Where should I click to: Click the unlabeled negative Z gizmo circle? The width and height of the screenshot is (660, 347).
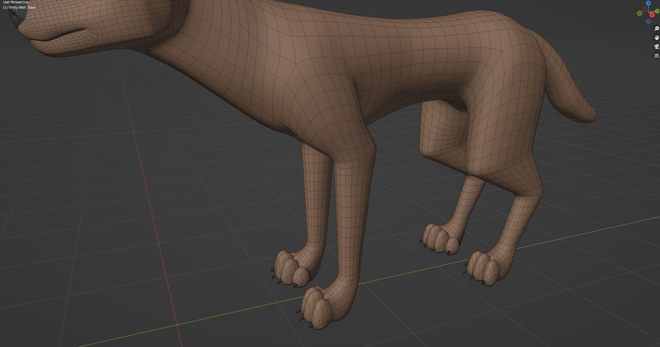pyautogui.click(x=648, y=21)
